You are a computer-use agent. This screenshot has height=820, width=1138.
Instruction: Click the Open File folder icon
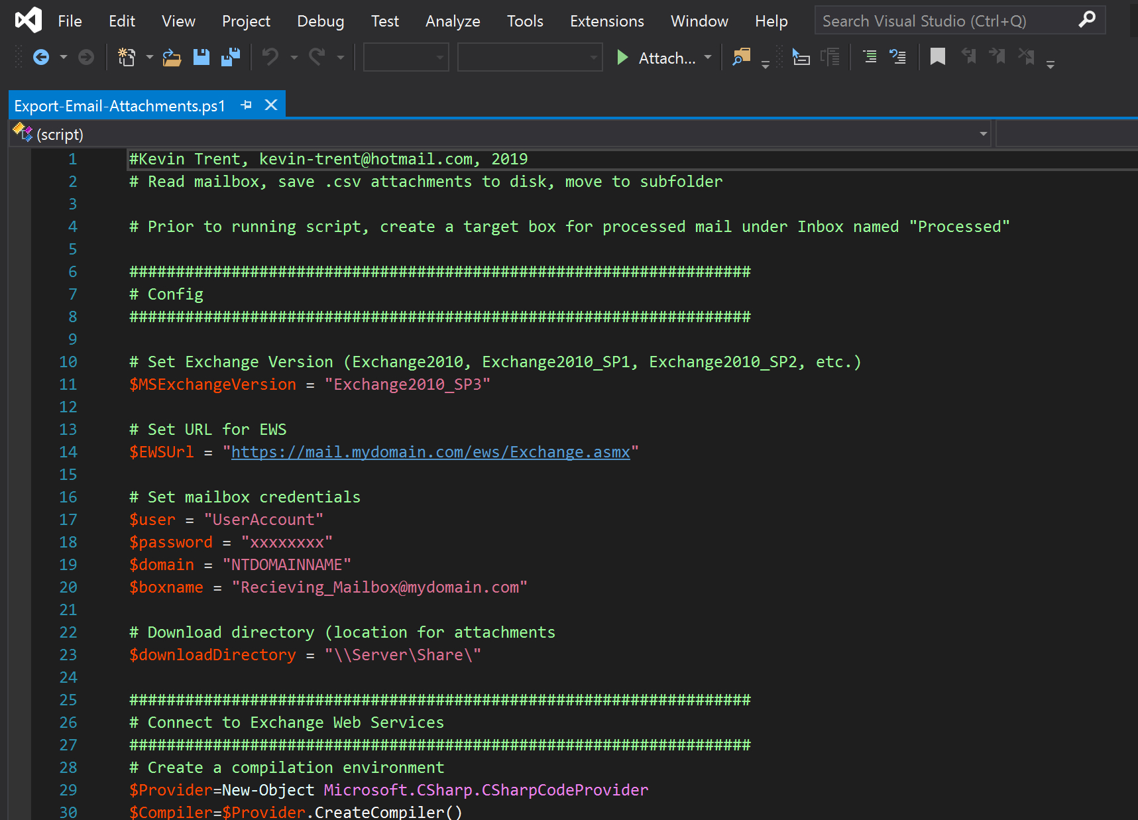click(x=172, y=58)
